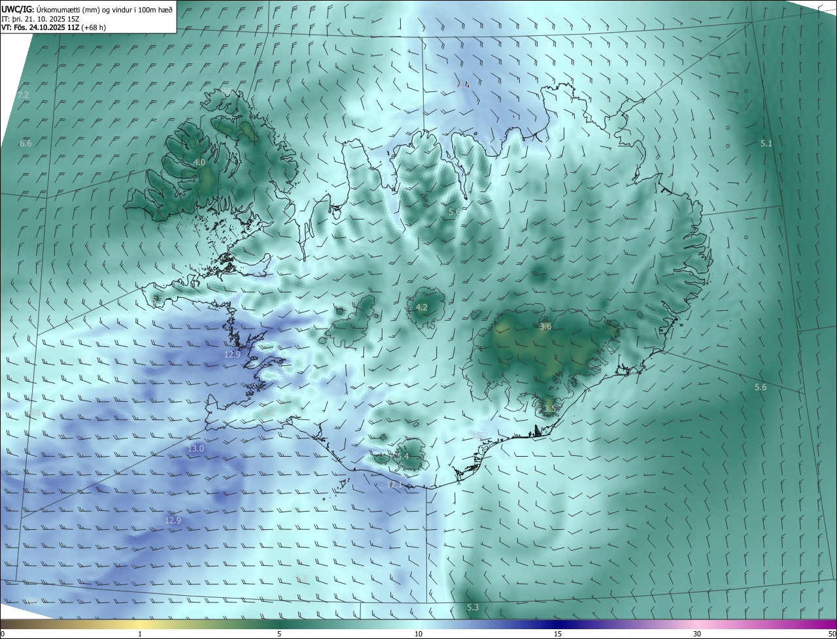Click the '50' label on the color scale

832,634
